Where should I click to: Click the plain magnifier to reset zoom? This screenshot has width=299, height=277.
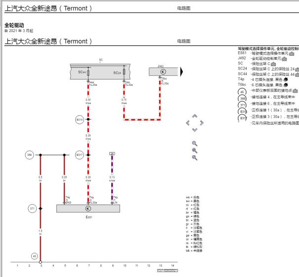pyautogui.click(x=195, y=143)
